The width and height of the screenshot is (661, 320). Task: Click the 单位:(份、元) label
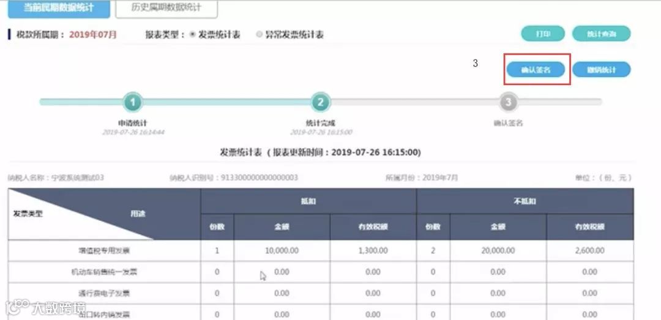point(603,177)
